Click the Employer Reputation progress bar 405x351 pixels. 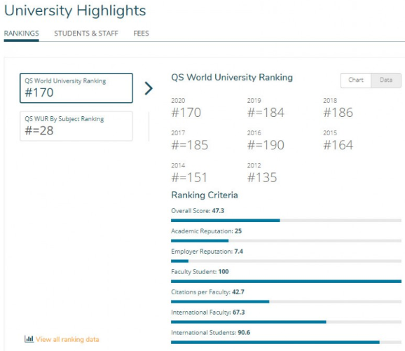[x=286, y=261]
